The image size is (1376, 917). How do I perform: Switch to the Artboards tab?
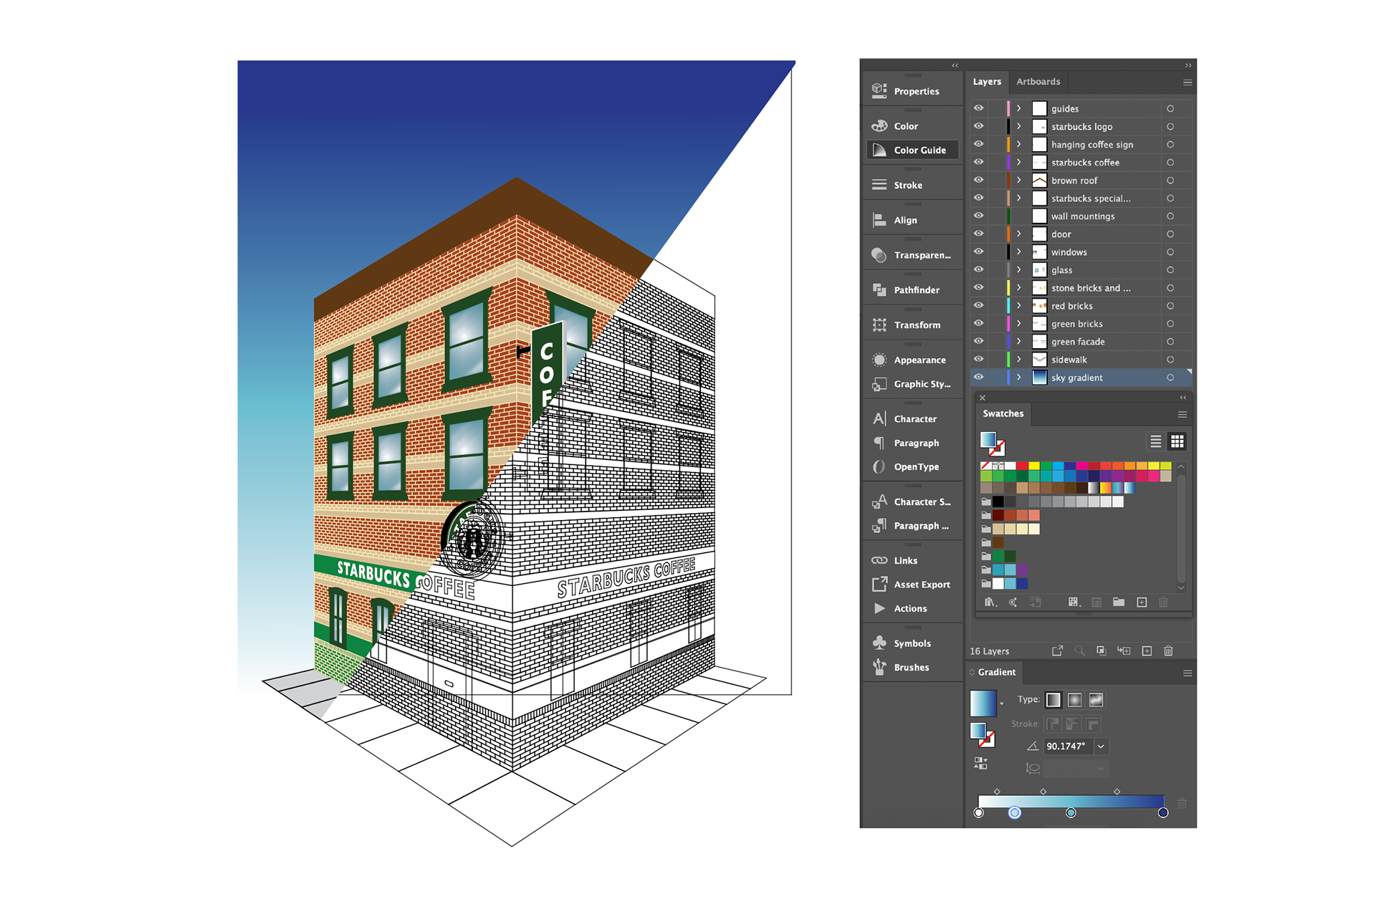click(1038, 82)
